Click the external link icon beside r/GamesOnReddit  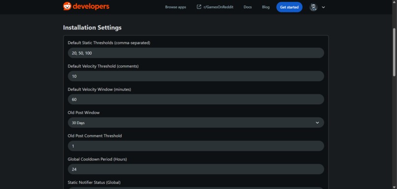pyautogui.click(x=199, y=7)
